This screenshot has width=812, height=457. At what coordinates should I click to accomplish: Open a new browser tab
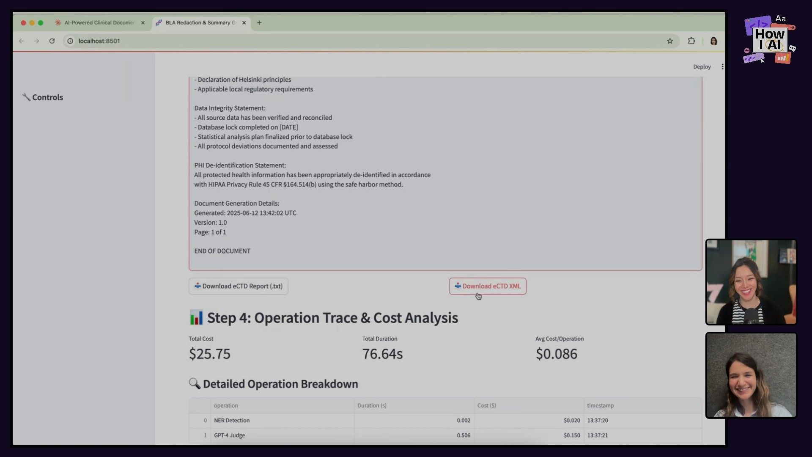click(x=259, y=23)
